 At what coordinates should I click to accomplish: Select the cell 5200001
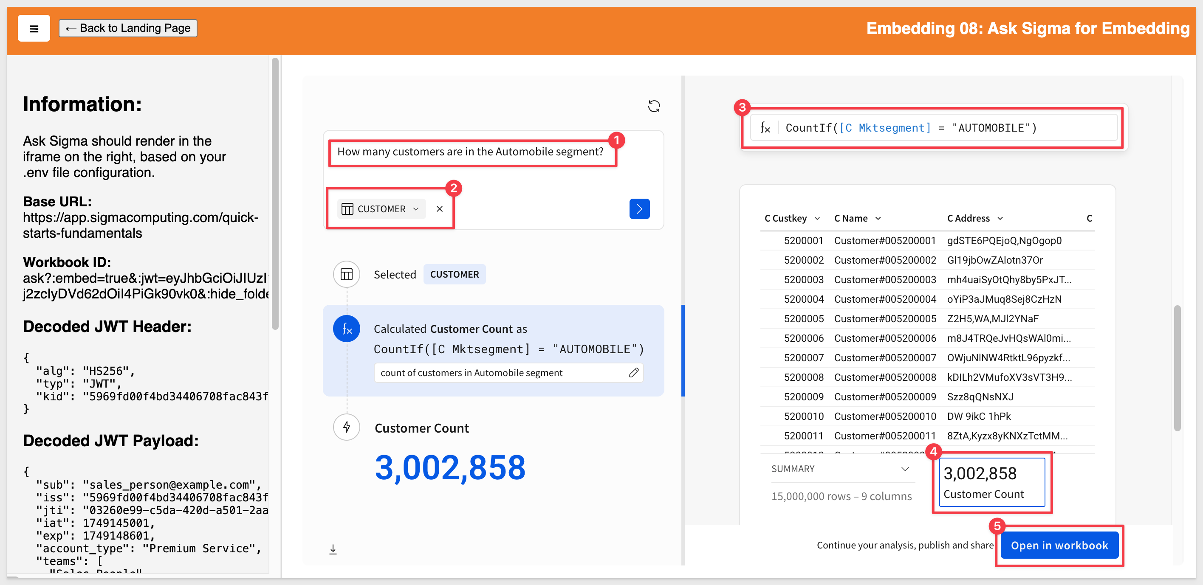point(804,240)
